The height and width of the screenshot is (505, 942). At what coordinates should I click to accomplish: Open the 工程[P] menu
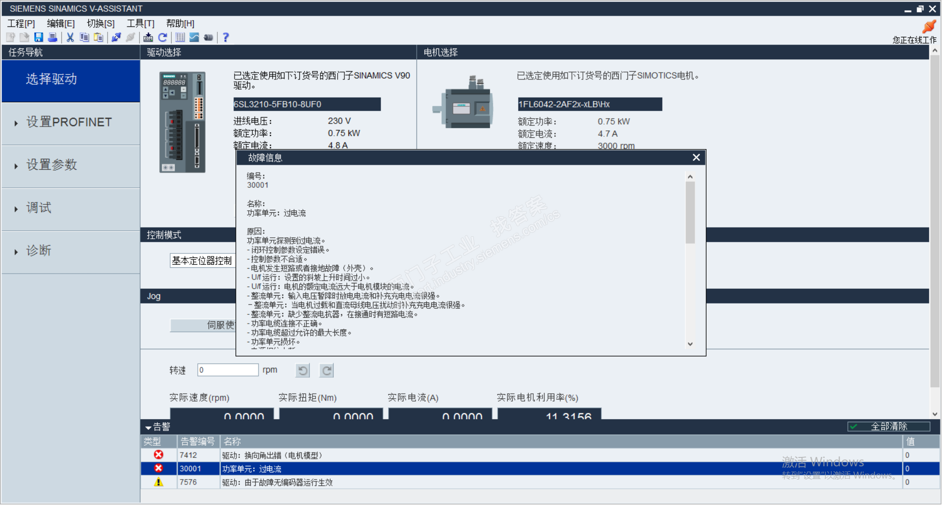(21, 24)
